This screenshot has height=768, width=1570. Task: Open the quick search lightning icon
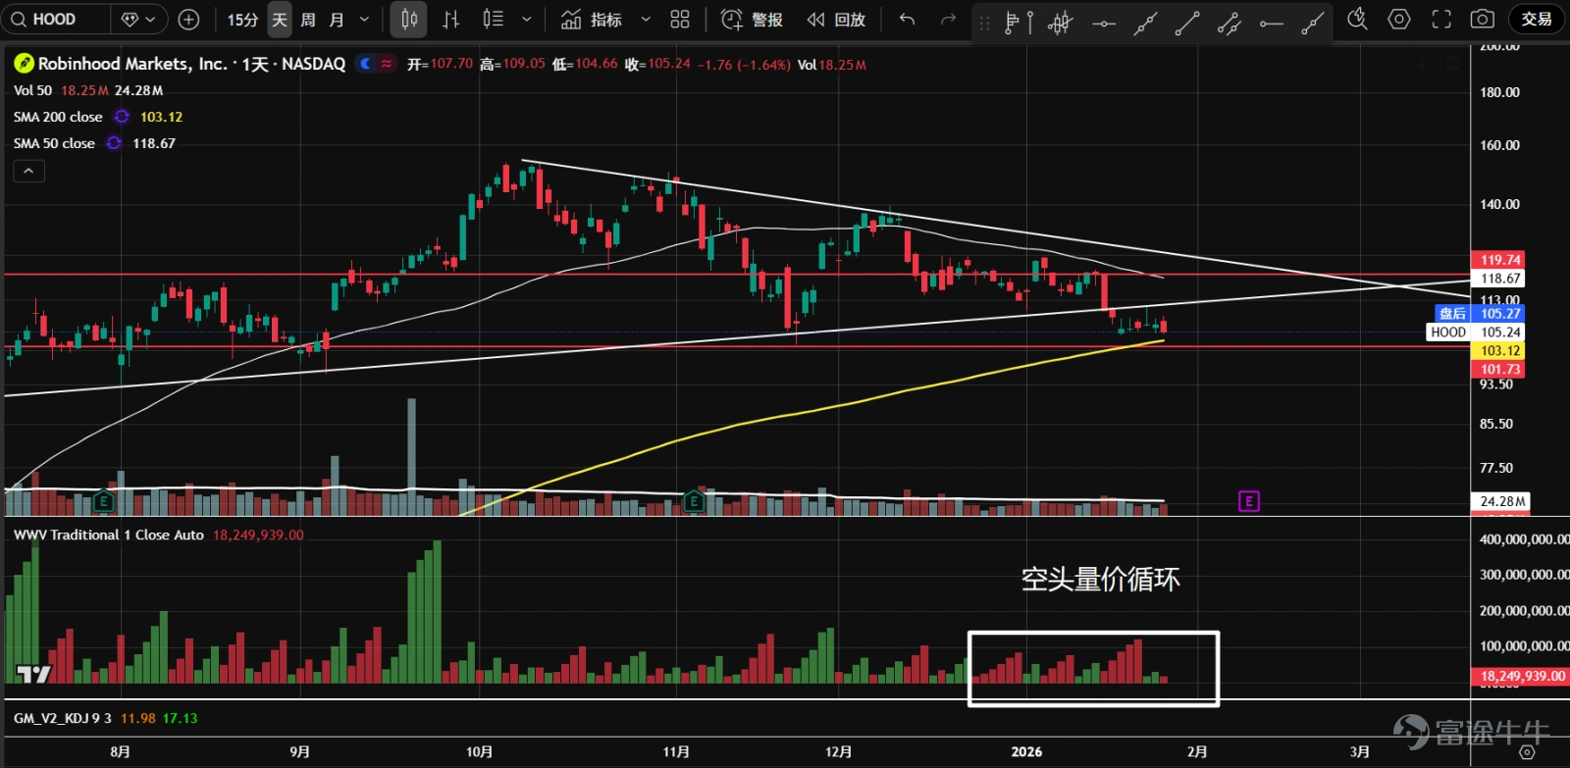click(x=1358, y=19)
